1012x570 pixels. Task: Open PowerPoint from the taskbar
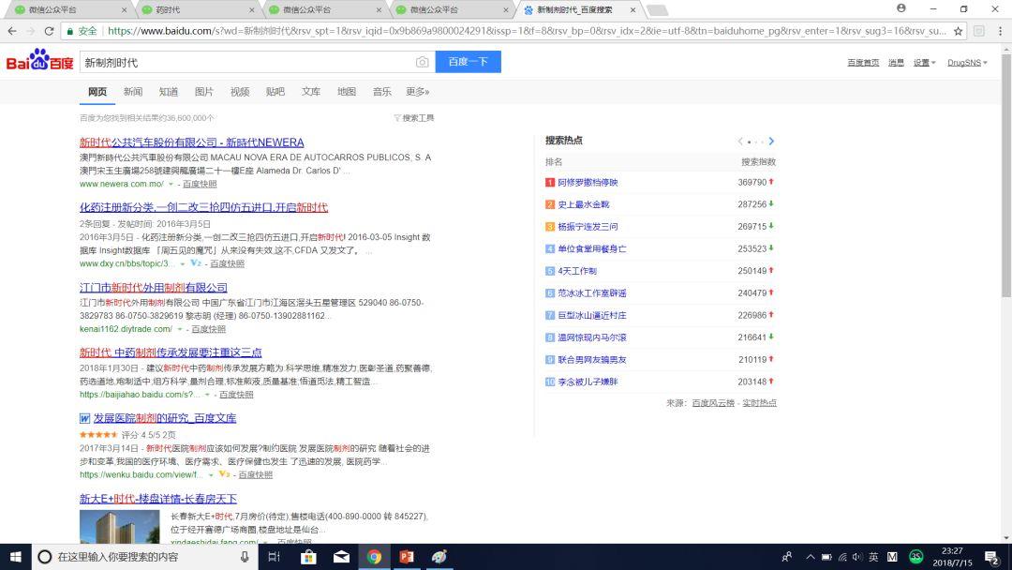(407, 557)
